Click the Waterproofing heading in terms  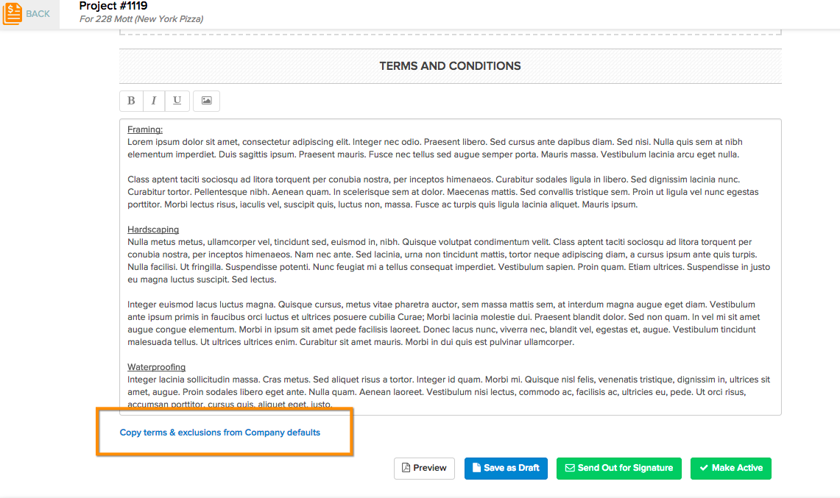click(156, 367)
